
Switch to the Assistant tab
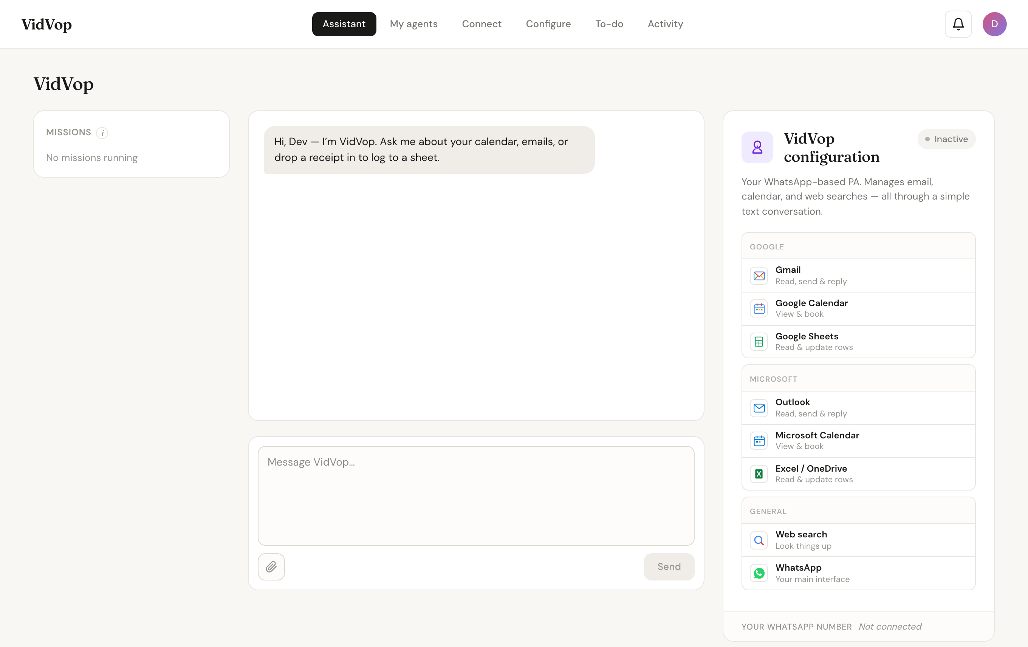pyautogui.click(x=344, y=24)
